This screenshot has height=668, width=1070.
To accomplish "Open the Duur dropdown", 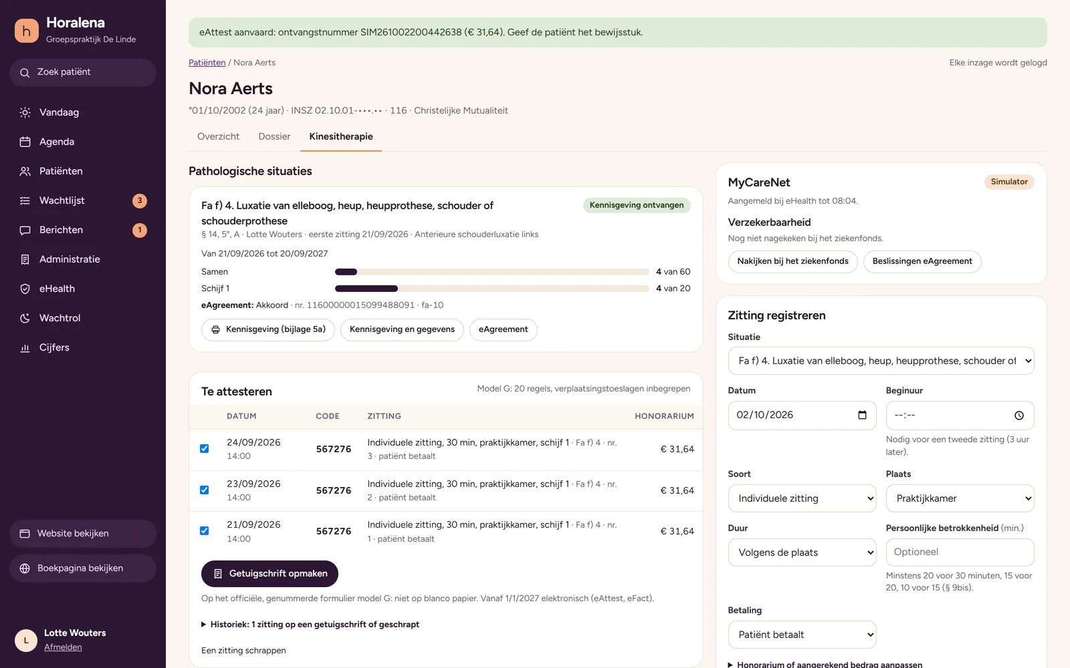I will pos(802,552).
